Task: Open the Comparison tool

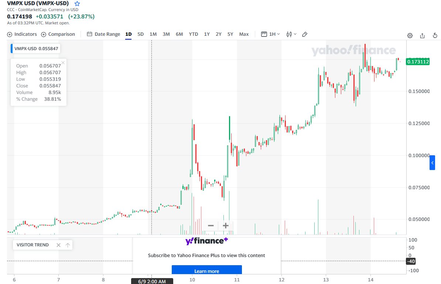Action: click(x=58, y=34)
